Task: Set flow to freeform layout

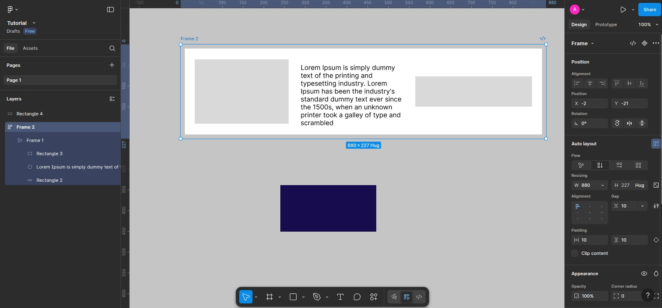Action: pyautogui.click(x=581, y=165)
